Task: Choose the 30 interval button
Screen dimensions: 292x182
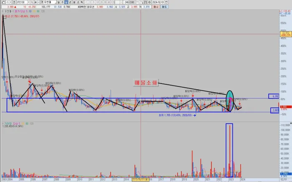Action: click(x=105, y=2)
